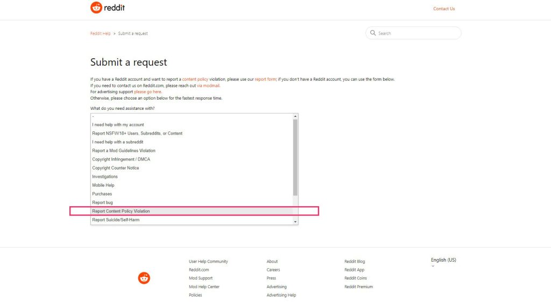Choose 'I need help with my account'
Viewport: 551px width, 308px height.
click(118, 125)
